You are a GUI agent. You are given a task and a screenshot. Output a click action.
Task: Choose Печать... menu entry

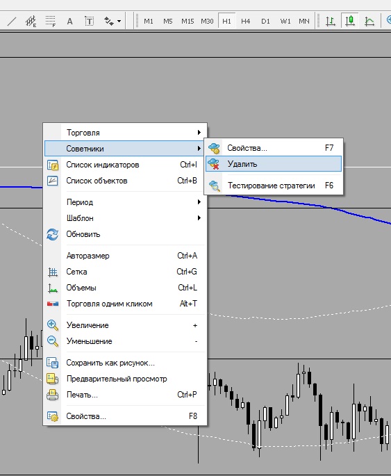coord(125,395)
